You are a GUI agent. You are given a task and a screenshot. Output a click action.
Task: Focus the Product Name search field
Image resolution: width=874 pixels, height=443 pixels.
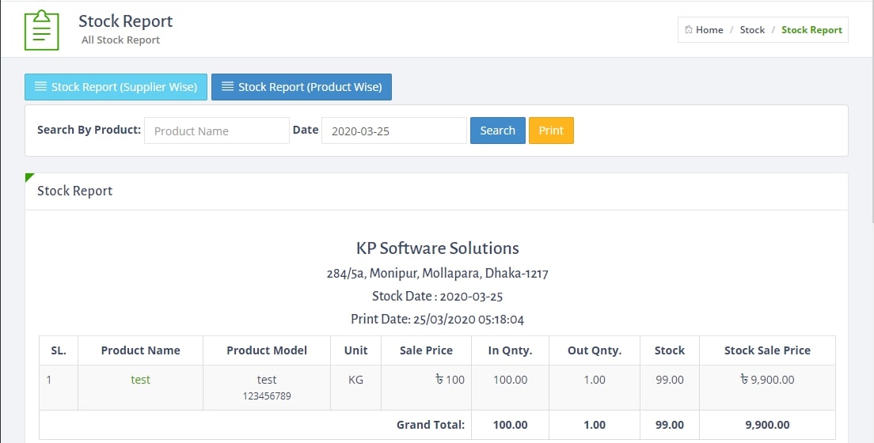pyautogui.click(x=217, y=131)
